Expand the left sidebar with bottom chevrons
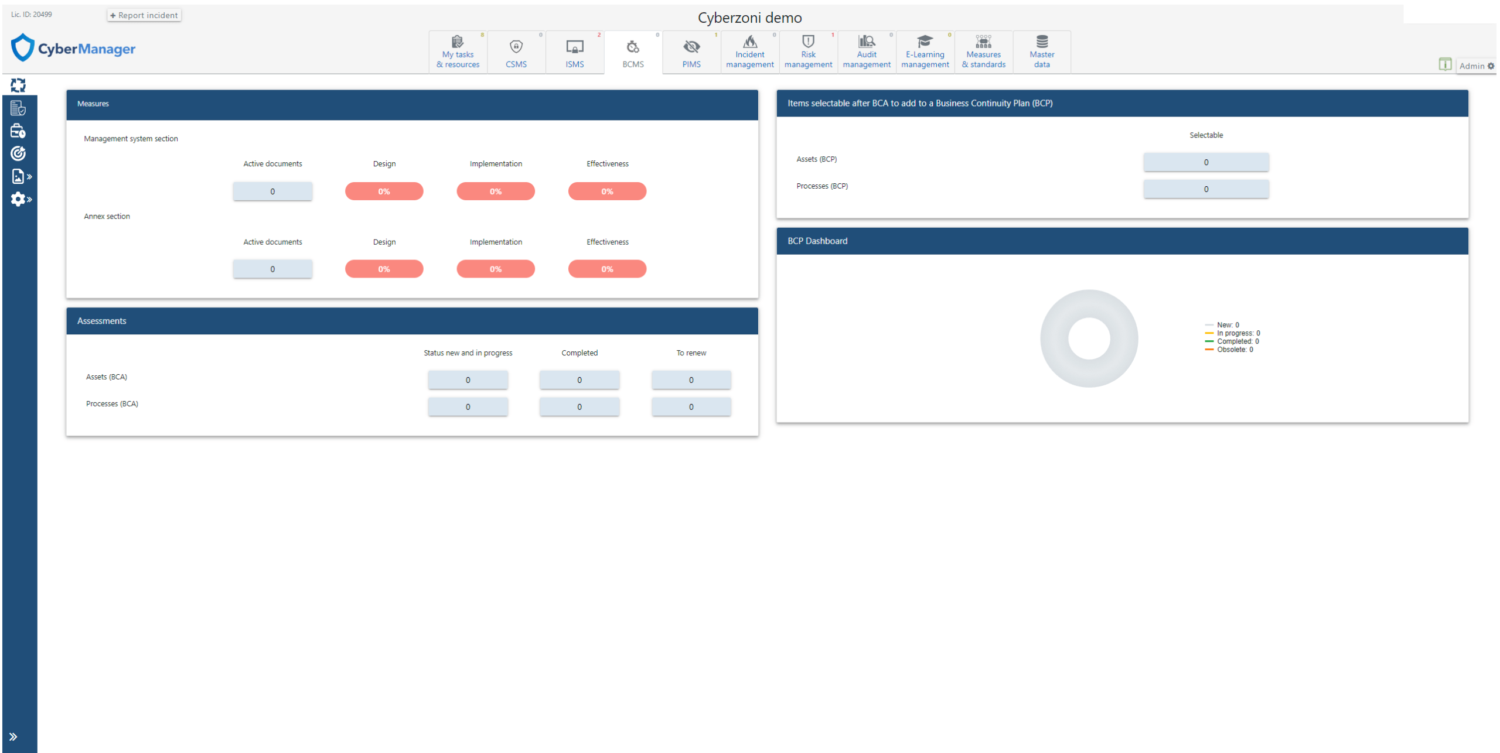Screen dimensions: 1500x753 (13, 737)
